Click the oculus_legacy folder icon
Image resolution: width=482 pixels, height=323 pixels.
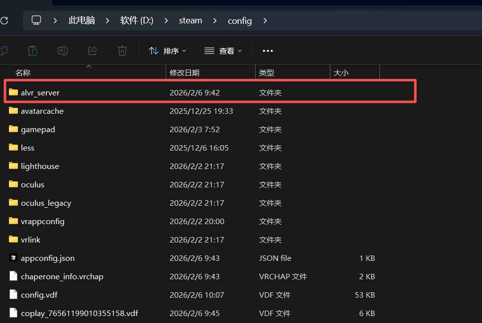(13, 203)
